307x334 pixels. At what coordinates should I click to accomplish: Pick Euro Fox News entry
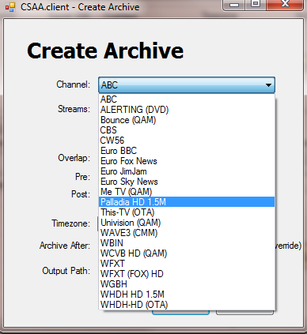(x=187, y=161)
